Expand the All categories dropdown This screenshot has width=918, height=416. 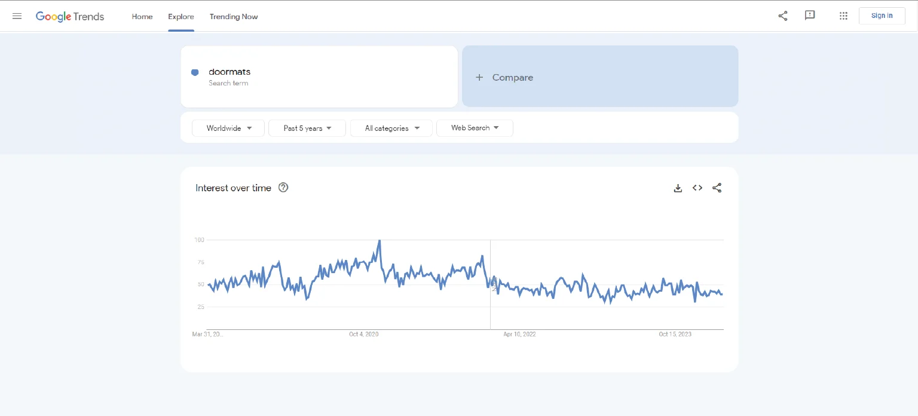click(391, 129)
